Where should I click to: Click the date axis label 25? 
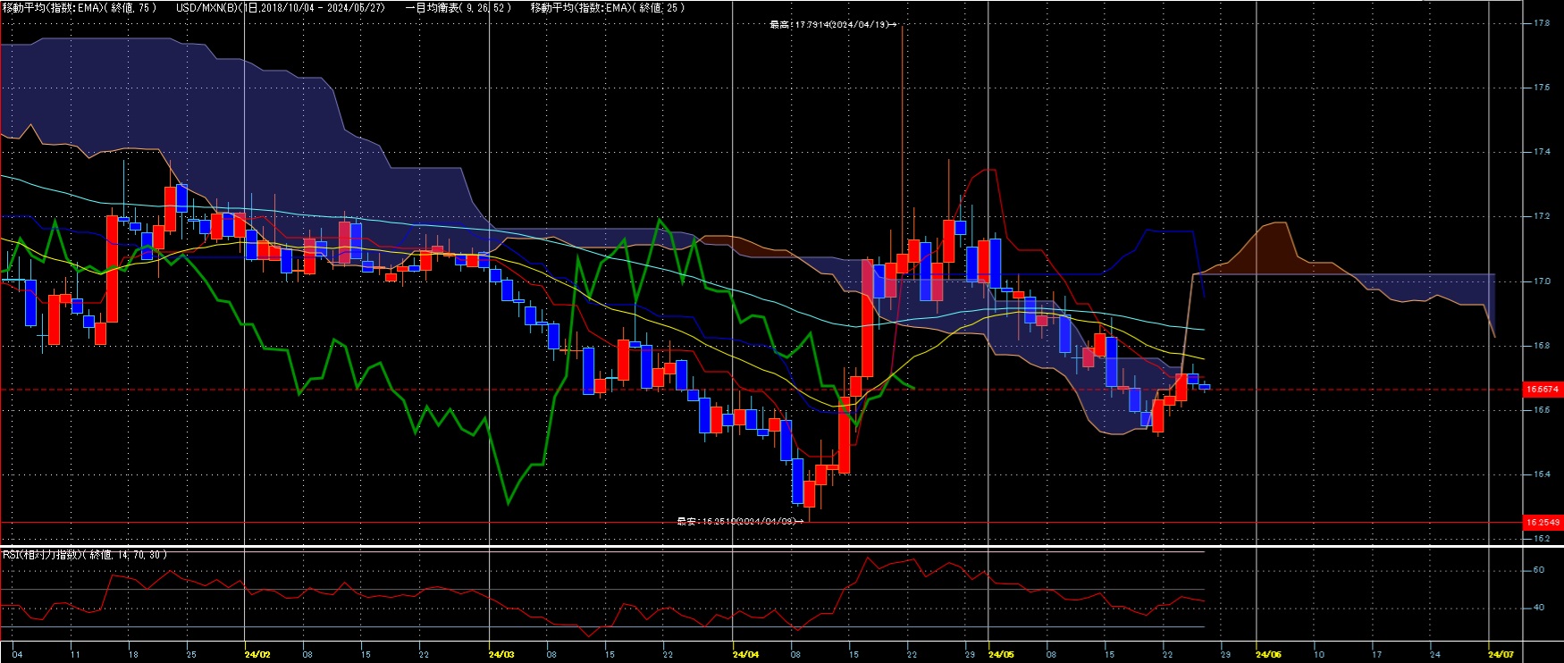191,654
